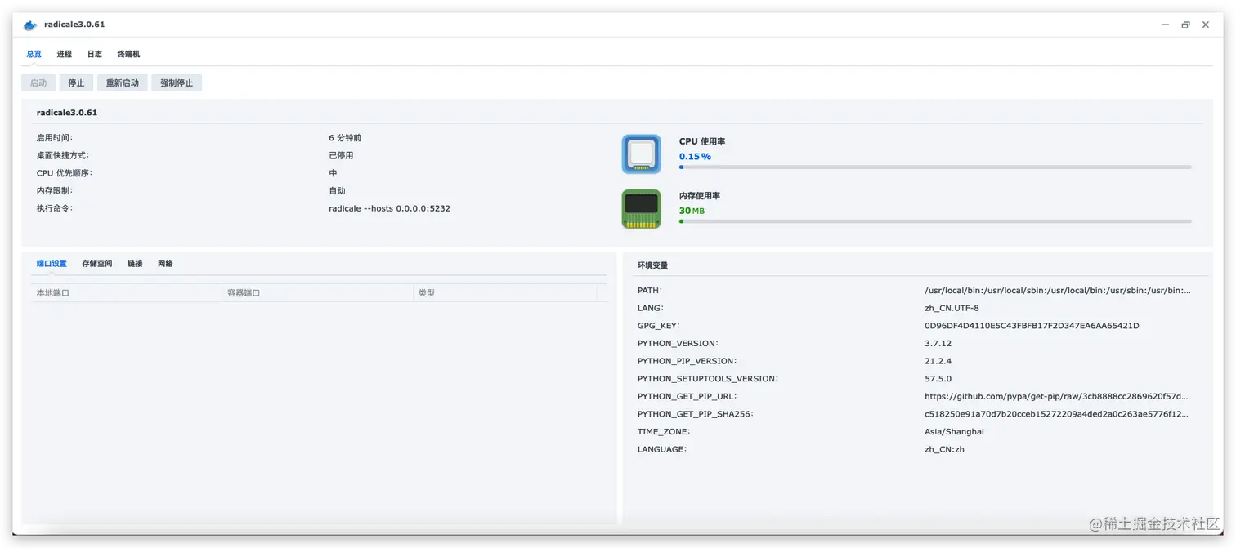Screen dimensions: 1236x548
Task: Open the 终端机 tab
Action: pos(128,54)
